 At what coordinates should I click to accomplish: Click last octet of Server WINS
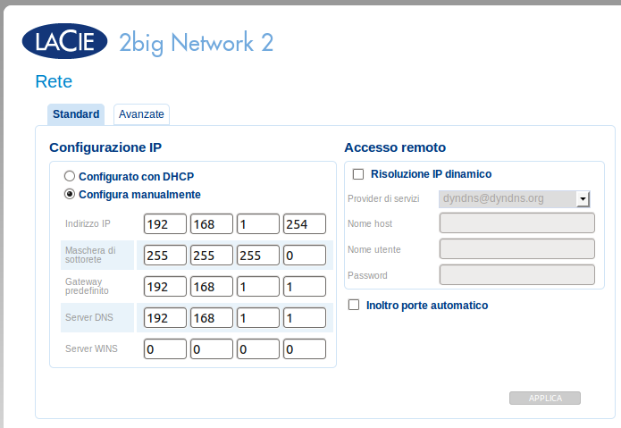pyautogui.click(x=305, y=349)
